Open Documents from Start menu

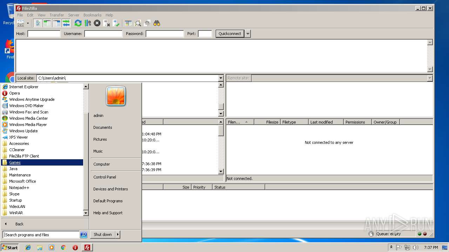click(116, 127)
